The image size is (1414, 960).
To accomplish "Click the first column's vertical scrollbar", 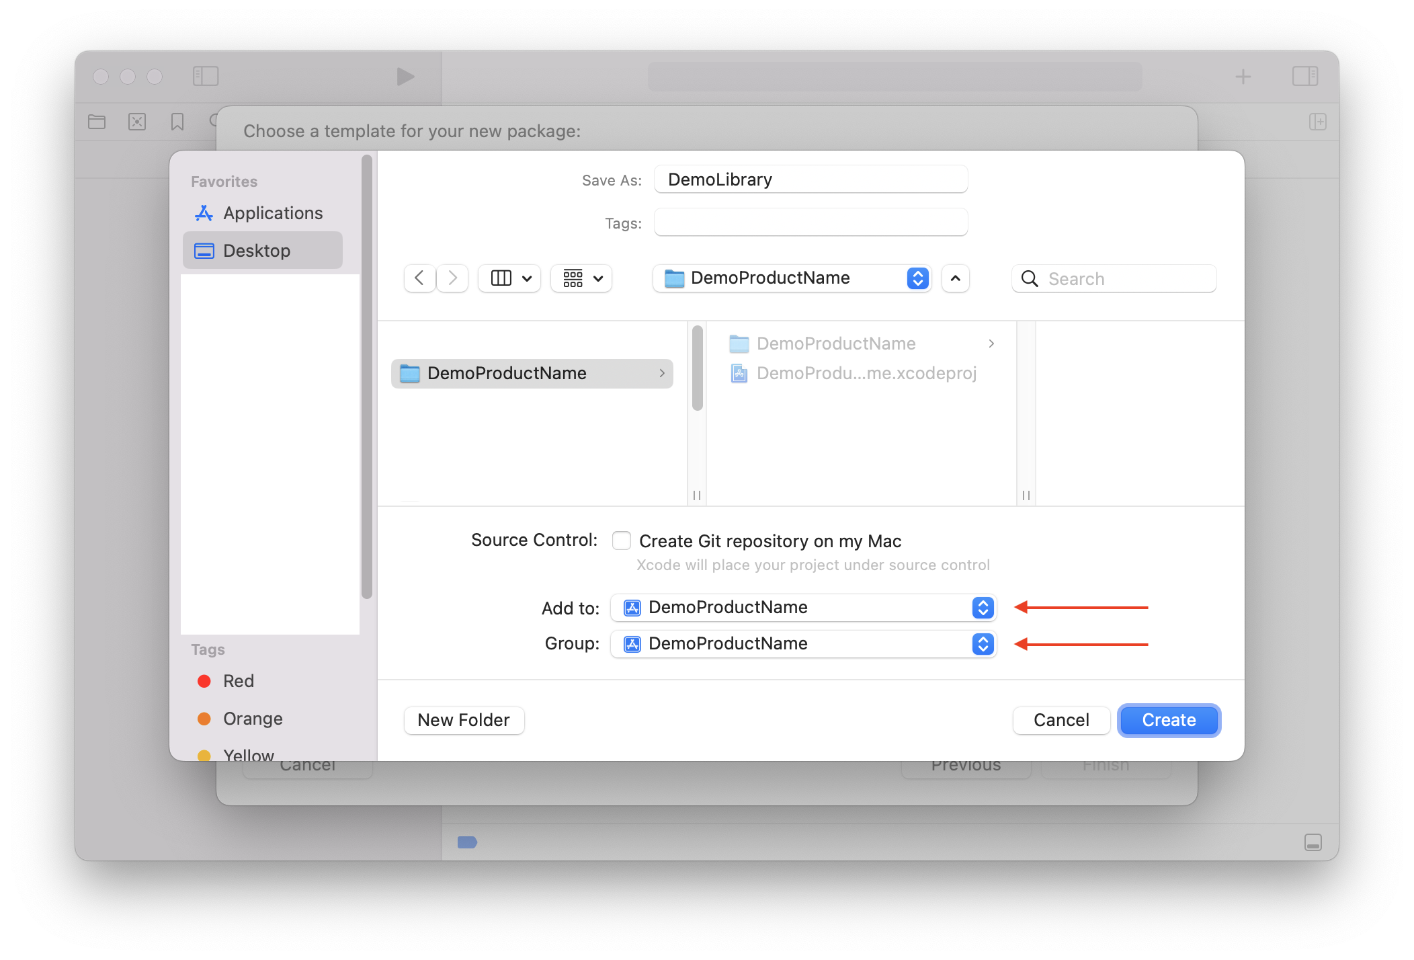I will [698, 367].
